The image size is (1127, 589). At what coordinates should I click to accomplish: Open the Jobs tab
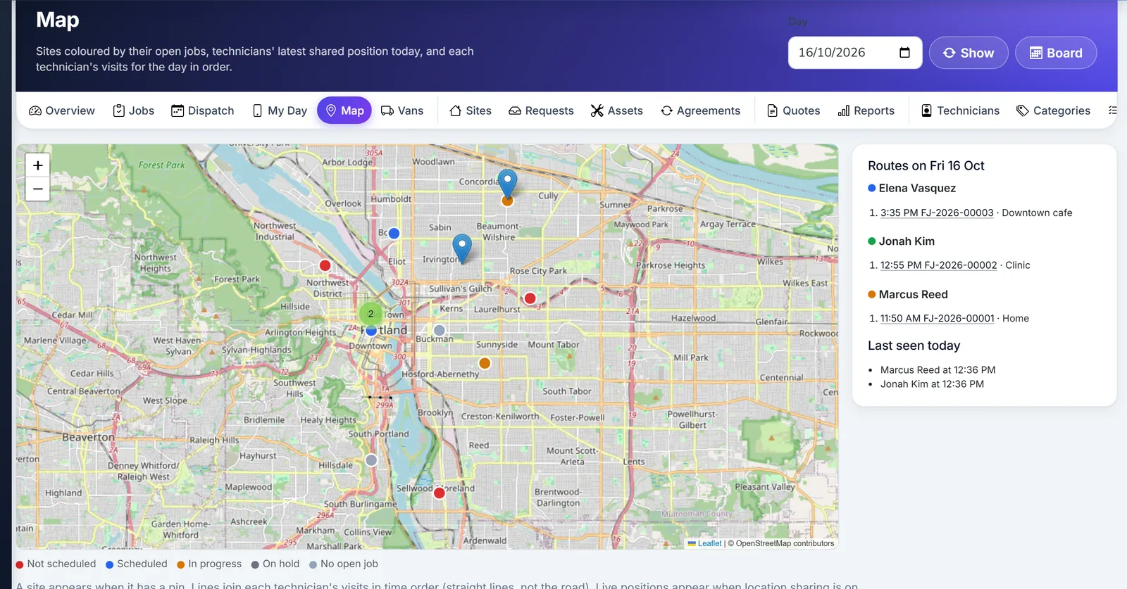(134, 110)
